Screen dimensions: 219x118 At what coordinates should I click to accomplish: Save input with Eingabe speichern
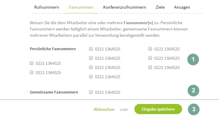pyautogui.click(x=158, y=109)
